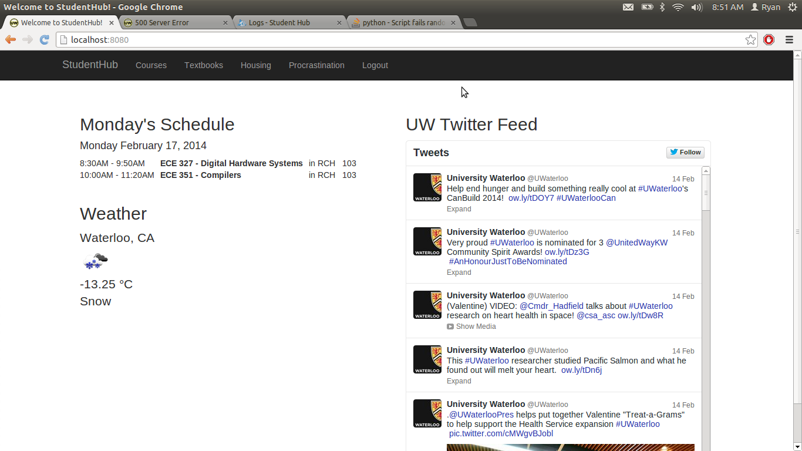Reload the page with the refresh icon
802x451 pixels.
coord(44,39)
